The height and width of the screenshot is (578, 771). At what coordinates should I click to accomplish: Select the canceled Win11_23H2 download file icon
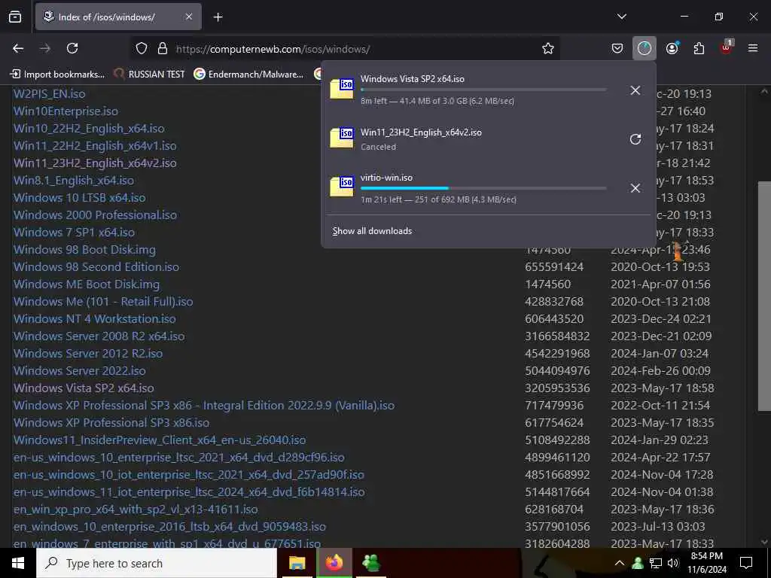(342, 138)
